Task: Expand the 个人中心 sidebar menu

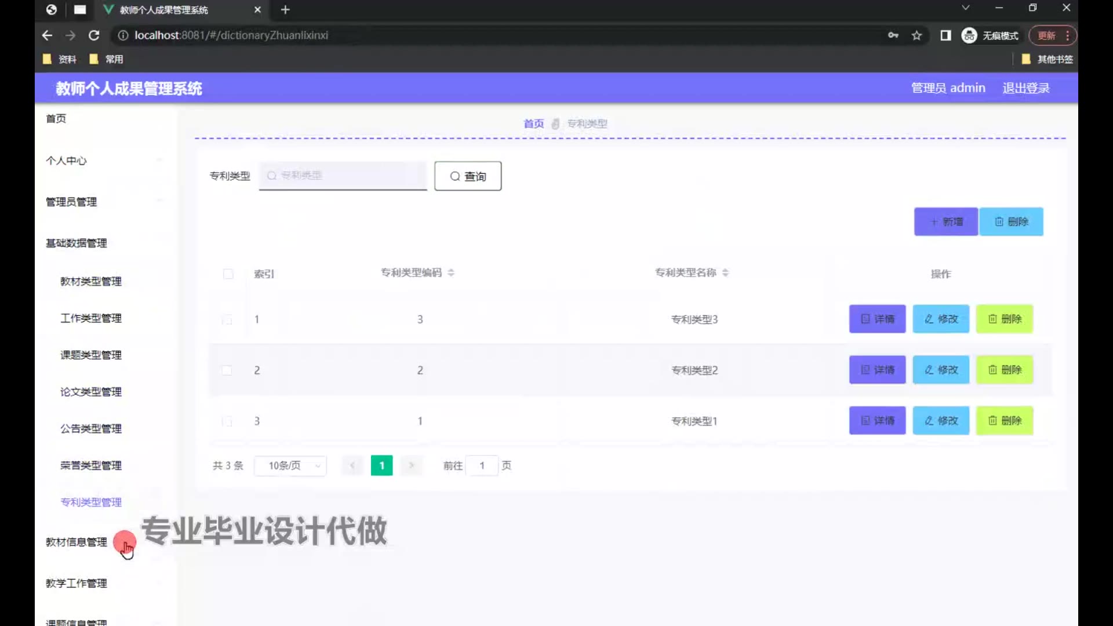Action: click(x=66, y=161)
